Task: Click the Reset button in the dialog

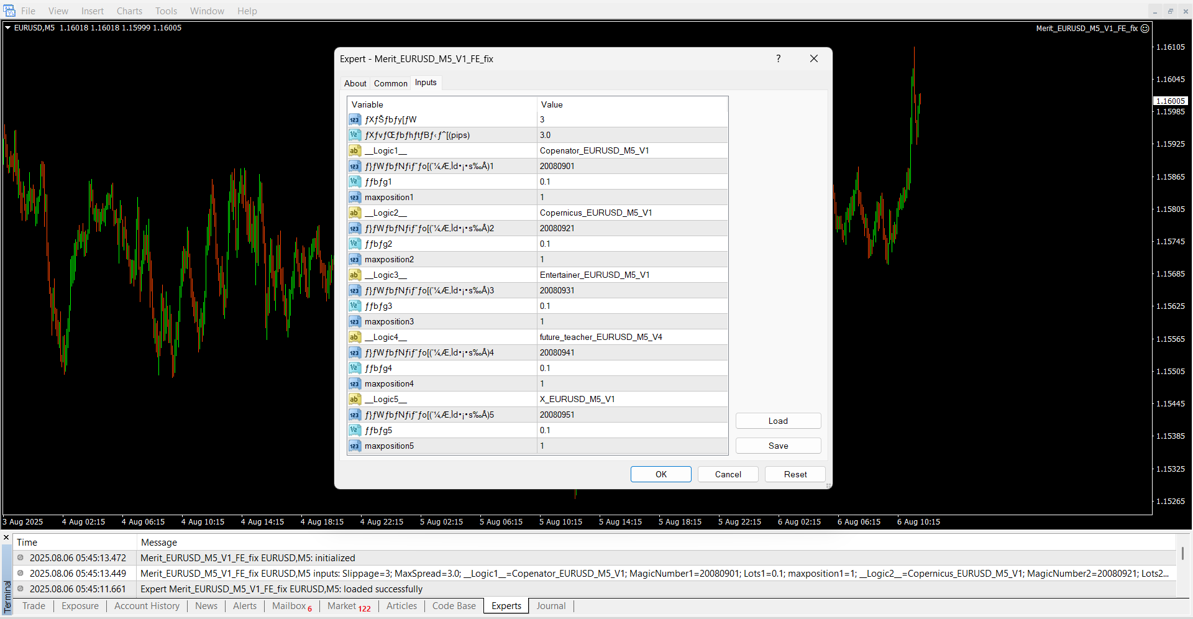Action: pyautogui.click(x=795, y=474)
